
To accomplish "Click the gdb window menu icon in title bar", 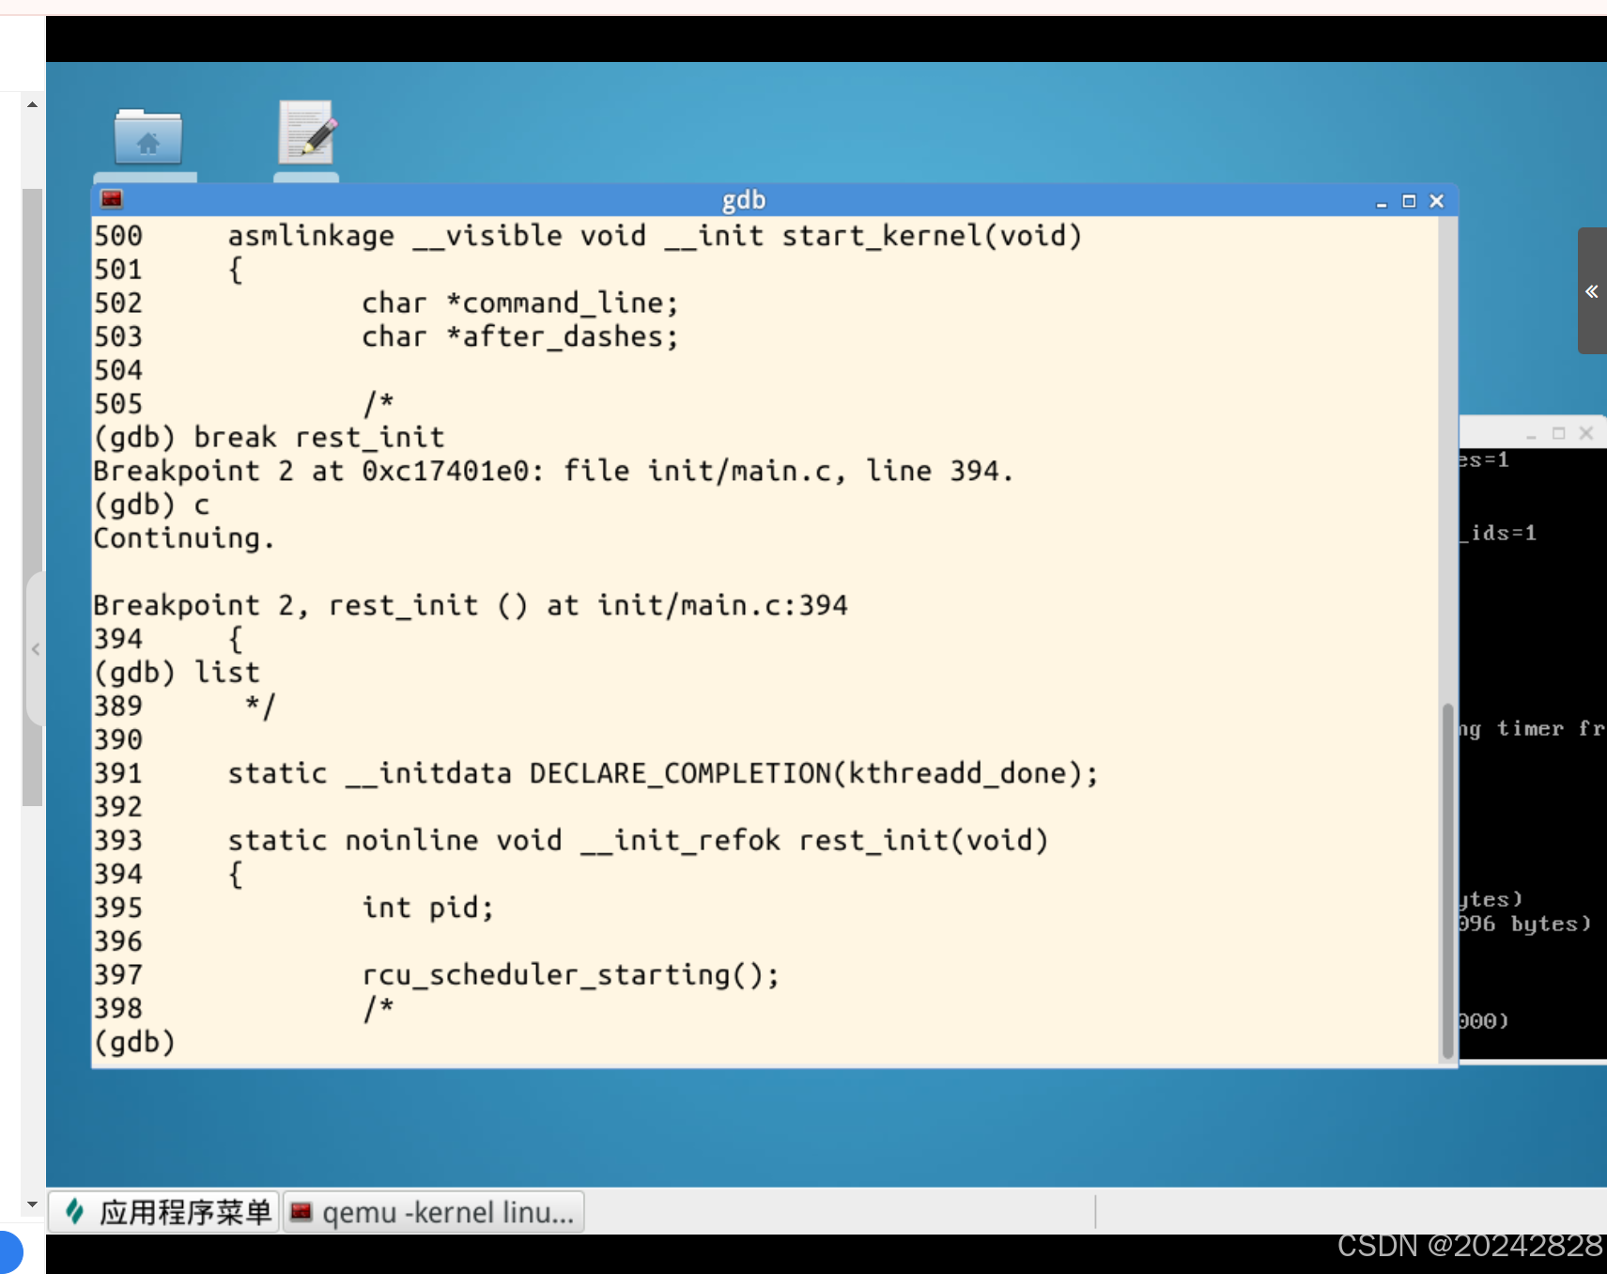I will pyautogui.click(x=112, y=199).
